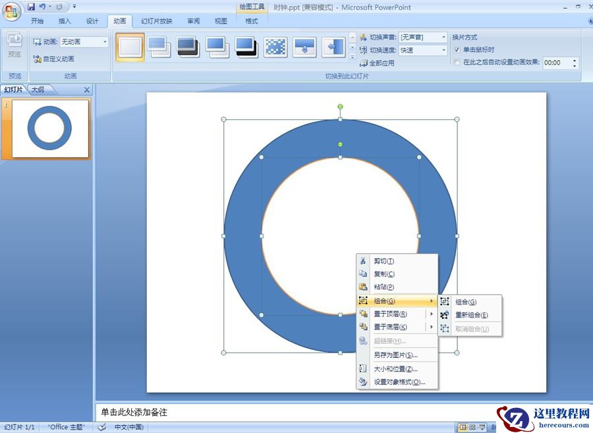The width and height of the screenshot is (593, 433).
Task: Switch to the 插入 (Insert) ribbon tab
Action: 65,21
